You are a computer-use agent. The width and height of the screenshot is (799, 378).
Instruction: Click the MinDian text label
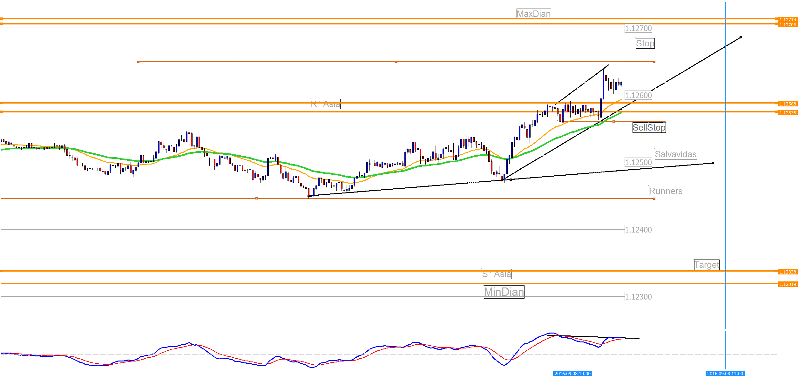click(x=504, y=292)
